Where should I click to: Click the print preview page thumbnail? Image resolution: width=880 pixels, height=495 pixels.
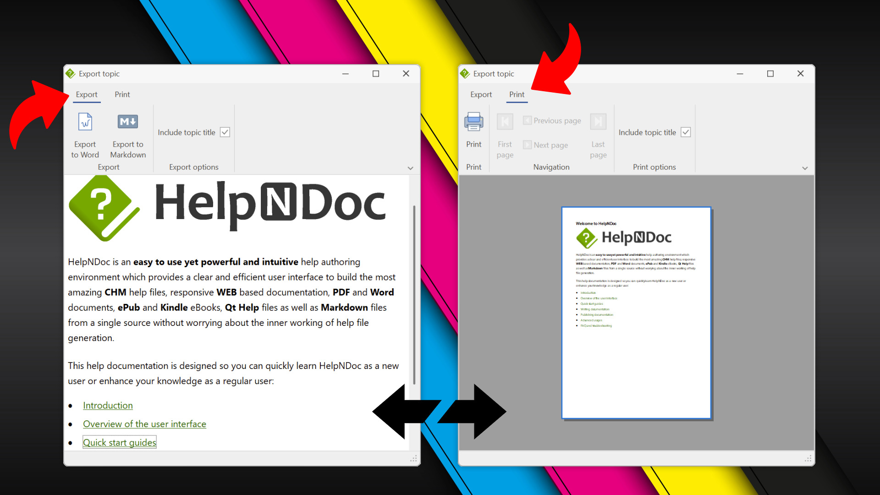[636, 313]
